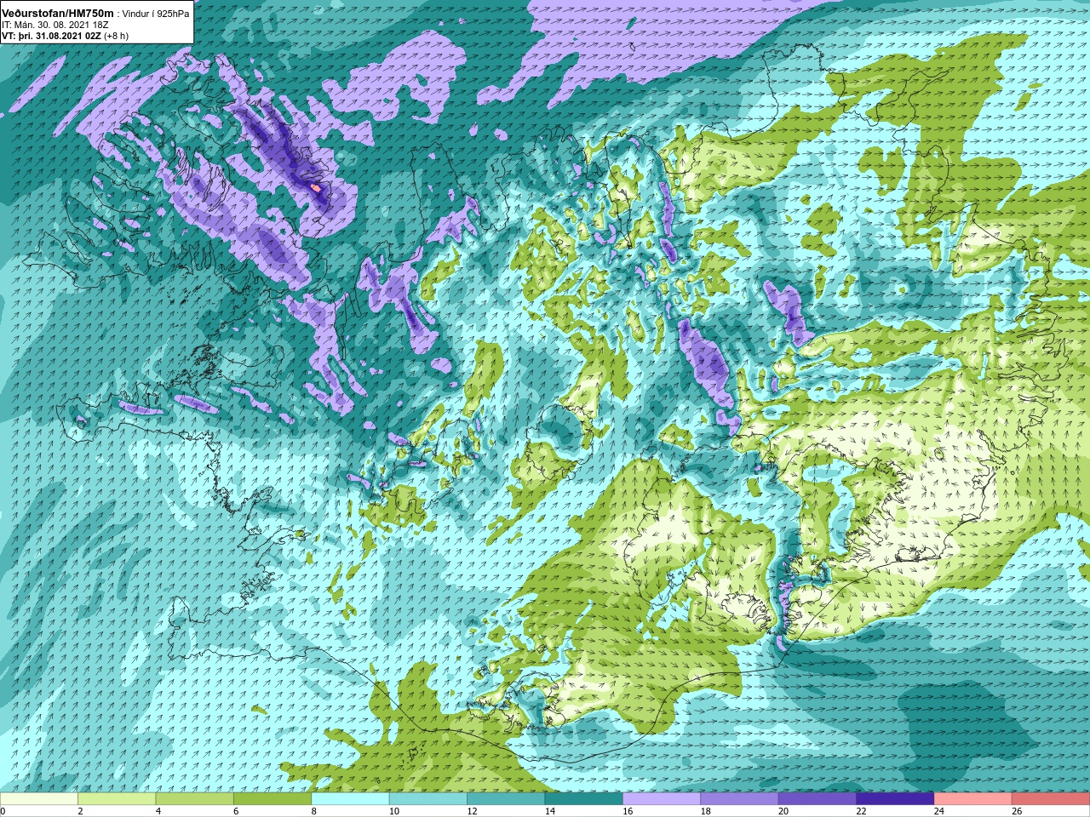
Task: Click the light cyan 8–10 legend swatch
Action: click(351, 799)
